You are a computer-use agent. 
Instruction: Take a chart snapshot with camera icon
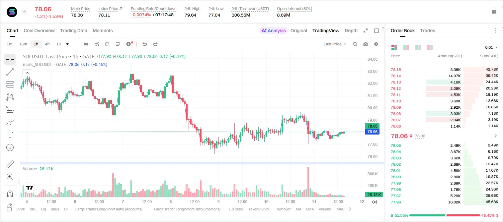click(366, 44)
